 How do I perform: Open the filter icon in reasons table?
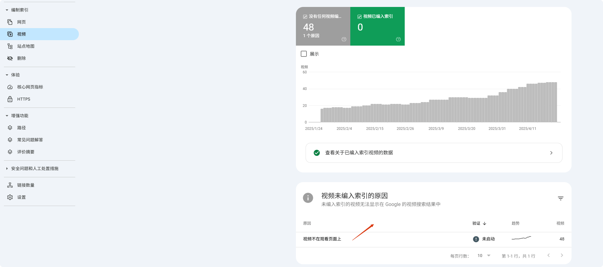[x=561, y=198]
